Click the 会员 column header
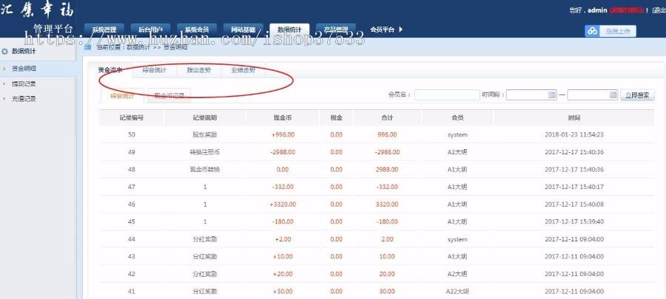Viewport: 666px width, 299px height. pos(457,117)
